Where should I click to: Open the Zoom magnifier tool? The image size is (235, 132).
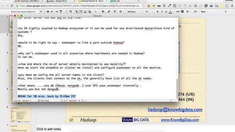(x=71, y=12)
